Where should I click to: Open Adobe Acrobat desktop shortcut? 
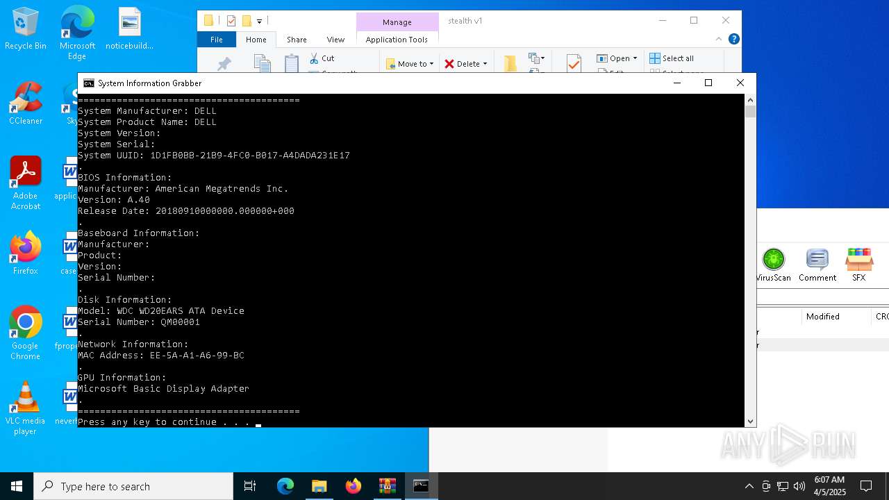(26, 183)
